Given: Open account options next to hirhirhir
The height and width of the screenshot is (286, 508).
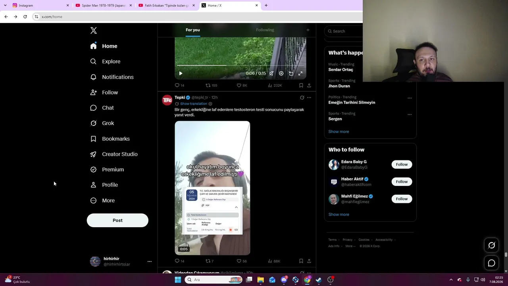Looking at the screenshot, I should pos(150,261).
